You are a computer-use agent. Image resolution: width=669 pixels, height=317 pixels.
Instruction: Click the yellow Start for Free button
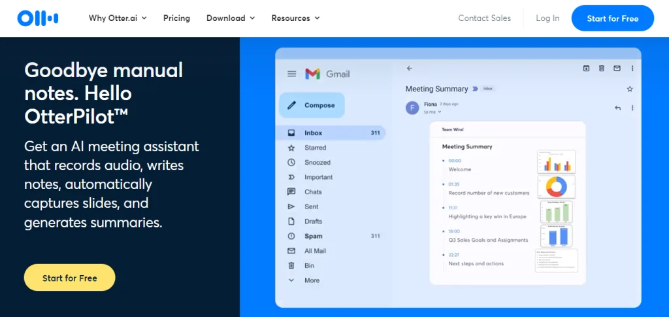(69, 278)
